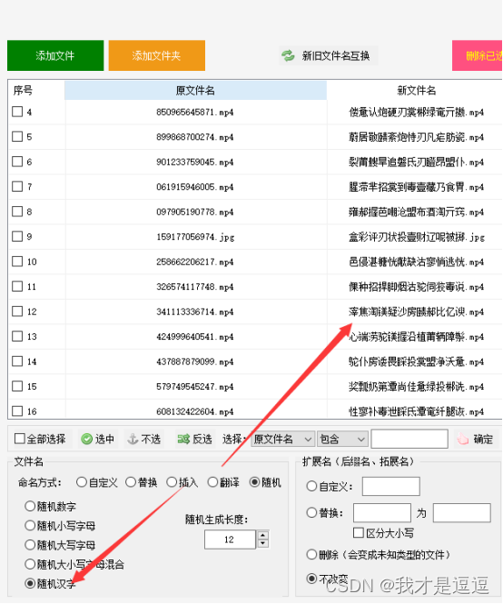Click the extension 自定义 text field
Viewport: 503px width, 604px height.
point(391,486)
